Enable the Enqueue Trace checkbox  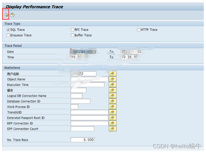[8, 35]
